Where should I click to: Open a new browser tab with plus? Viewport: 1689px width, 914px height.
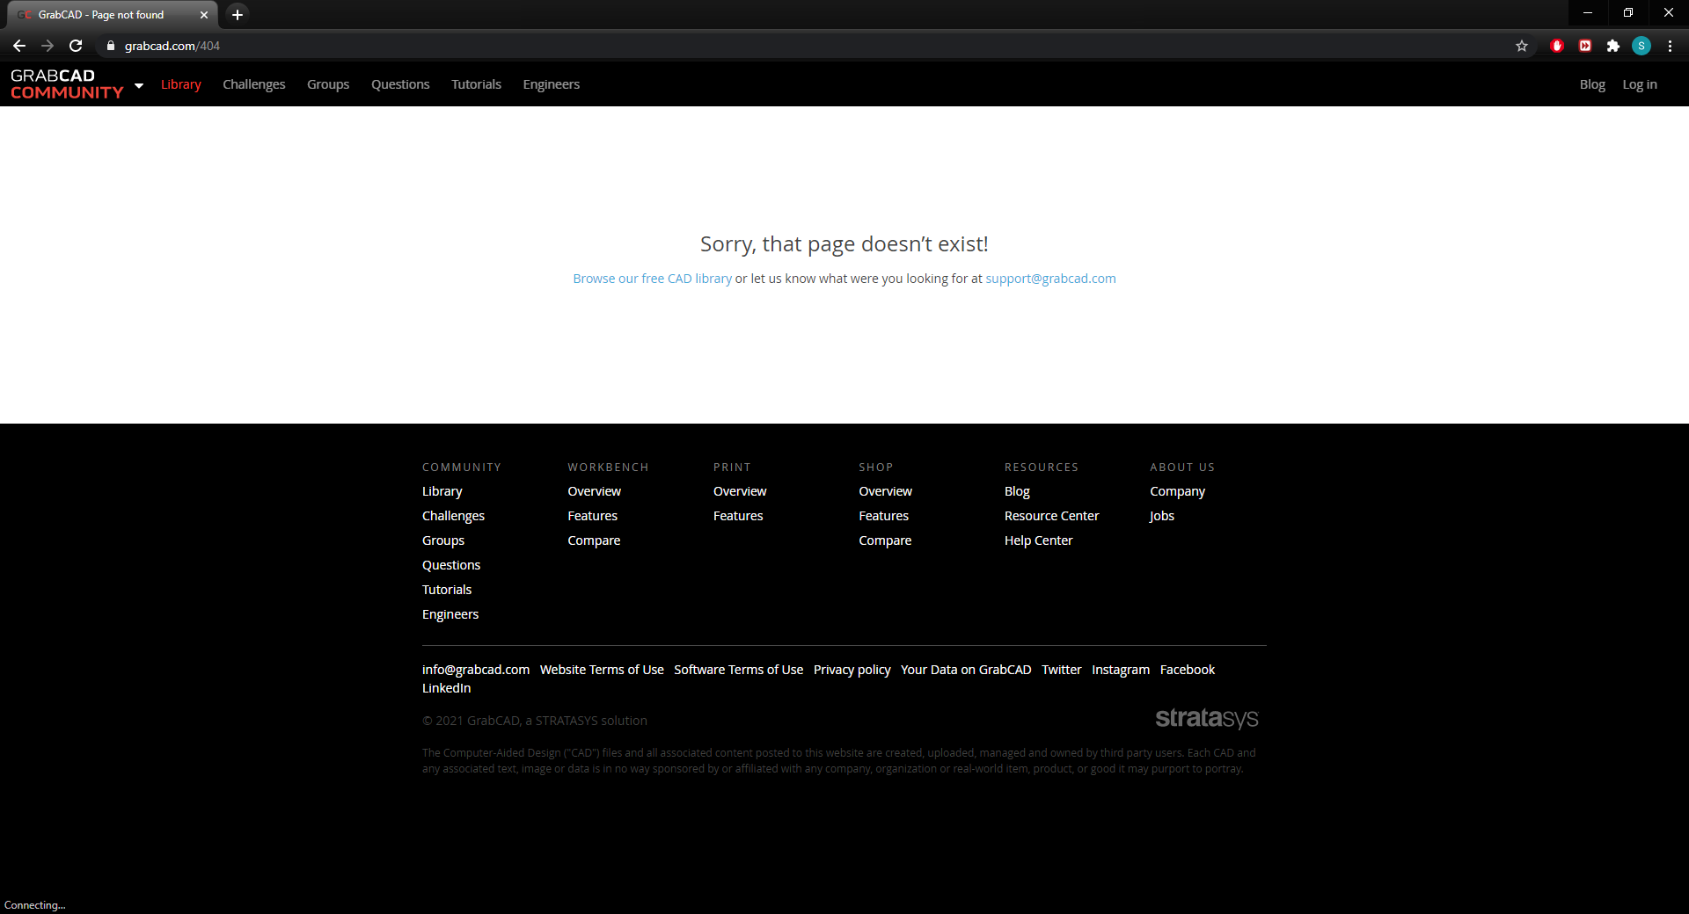238,14
